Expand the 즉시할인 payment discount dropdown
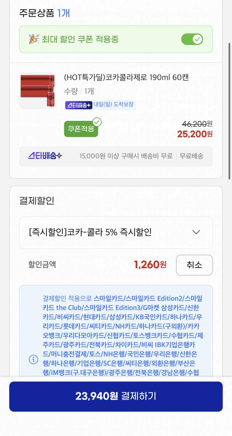The width and height of the screenshot is (232, 436). [x=116, y=232]
